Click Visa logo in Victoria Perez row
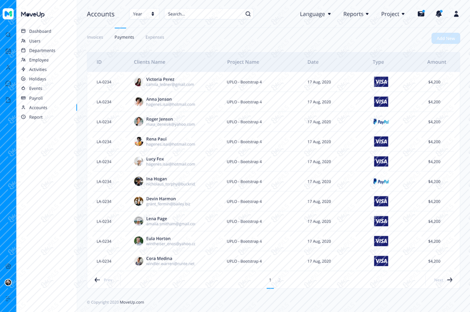Viewport: 470px width, 312px height. 381,82
